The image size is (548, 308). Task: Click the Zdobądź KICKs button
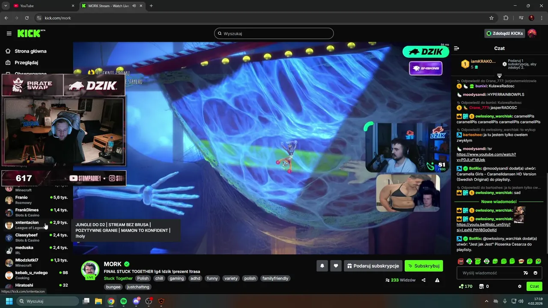click(505, 33)
